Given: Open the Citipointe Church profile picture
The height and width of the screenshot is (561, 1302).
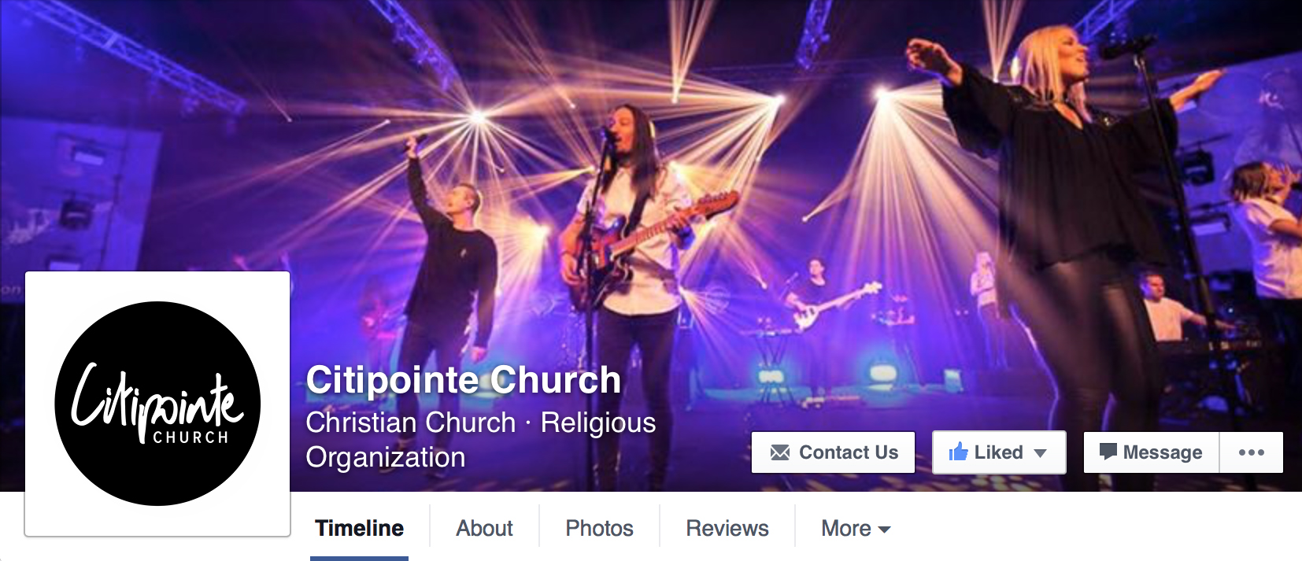Looking at the screenshot, I should pyautogui.click(x=157, y=404).
